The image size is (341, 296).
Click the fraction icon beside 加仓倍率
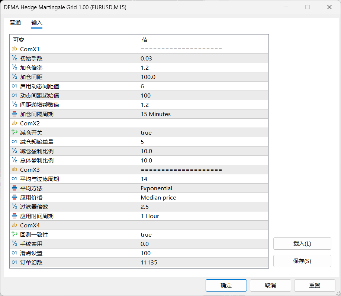[15, 68]
